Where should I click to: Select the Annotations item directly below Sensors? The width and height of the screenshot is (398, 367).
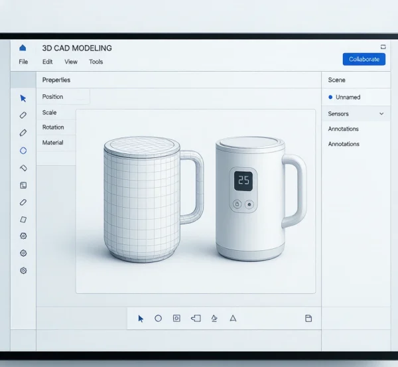coord(343,129)
